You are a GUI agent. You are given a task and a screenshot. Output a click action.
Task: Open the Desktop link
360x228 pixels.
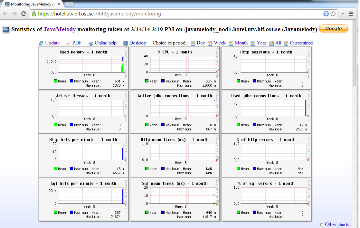click(x=137, y=43)
